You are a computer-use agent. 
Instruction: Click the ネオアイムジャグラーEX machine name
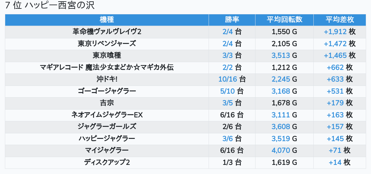(107, 115)
